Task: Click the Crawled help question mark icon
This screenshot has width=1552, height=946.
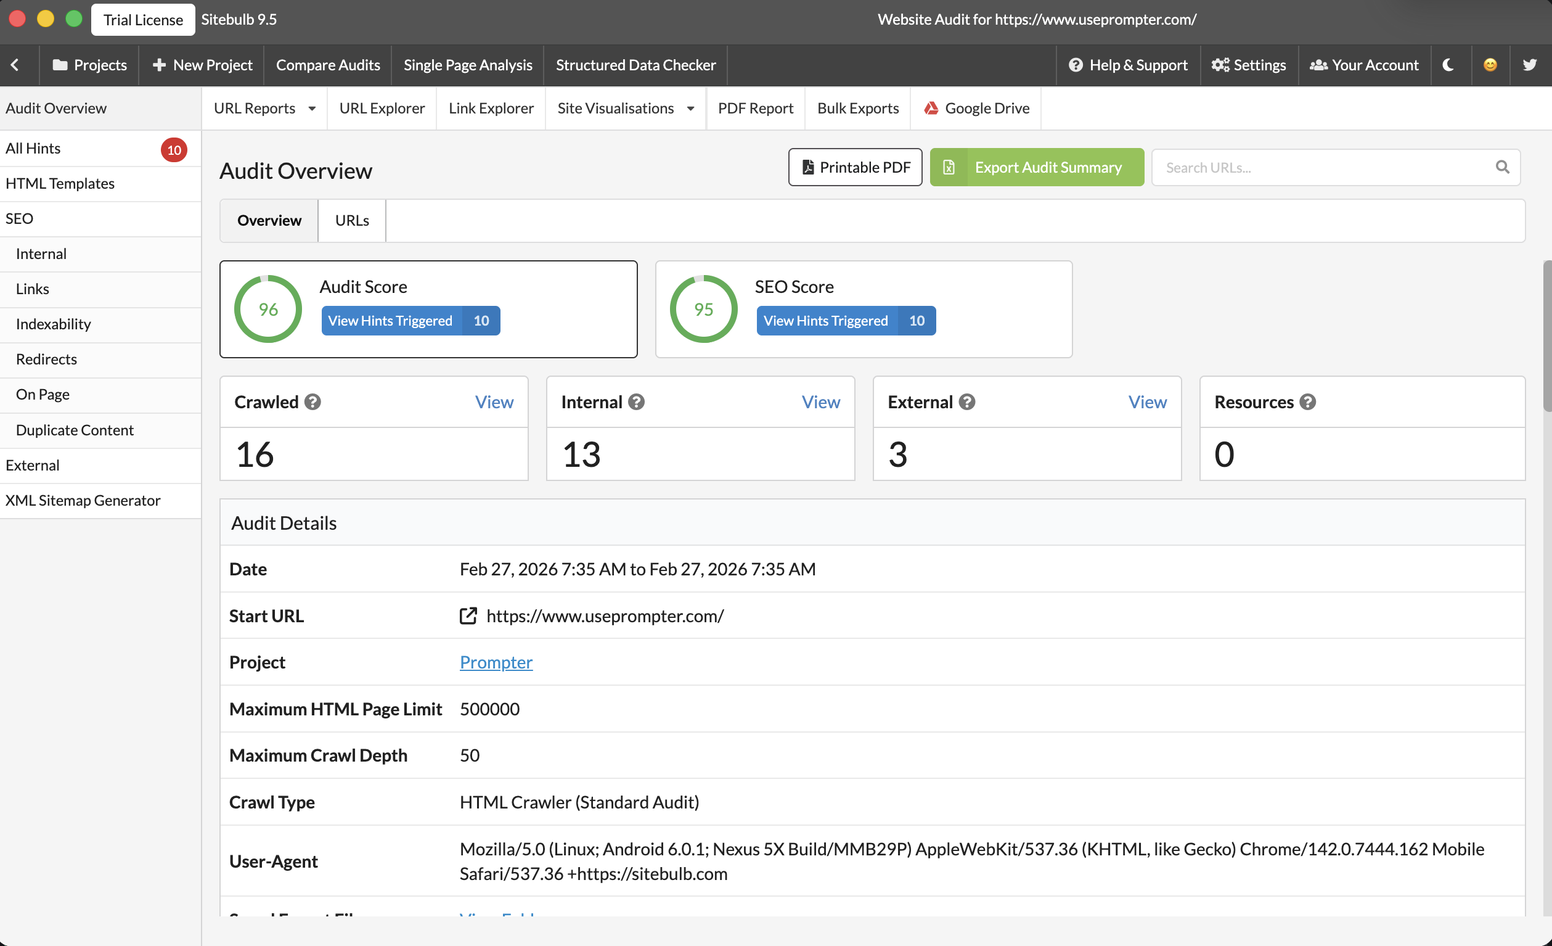Action: pos(312,402)
